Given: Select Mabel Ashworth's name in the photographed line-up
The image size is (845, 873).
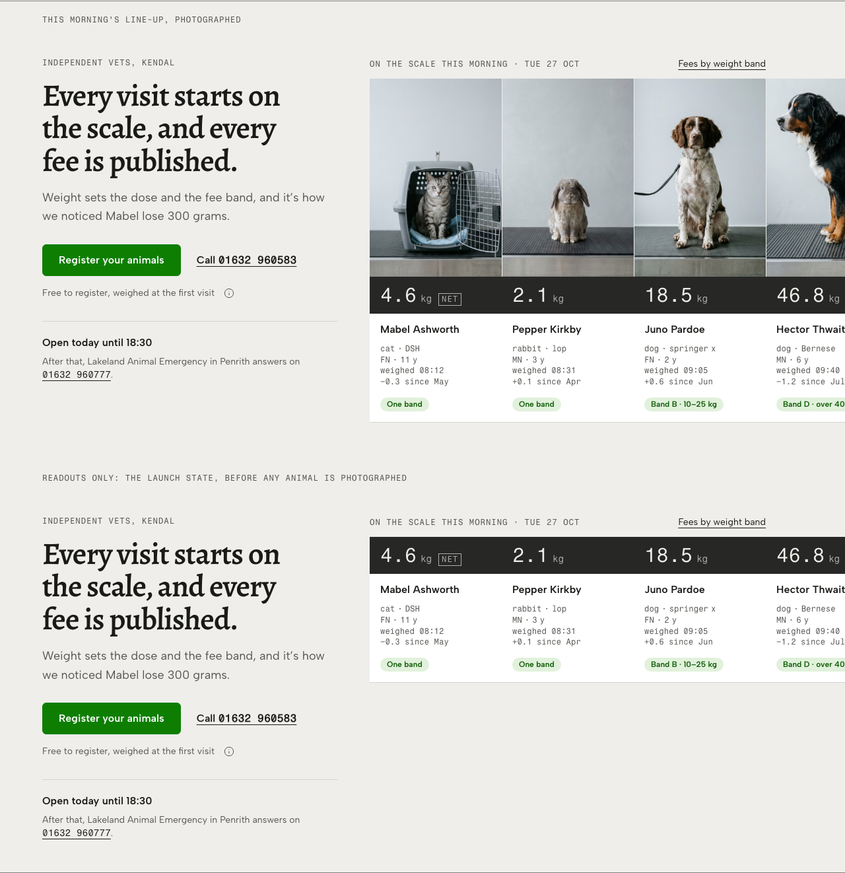Looking at the screenshot, I should click(420, 330).
